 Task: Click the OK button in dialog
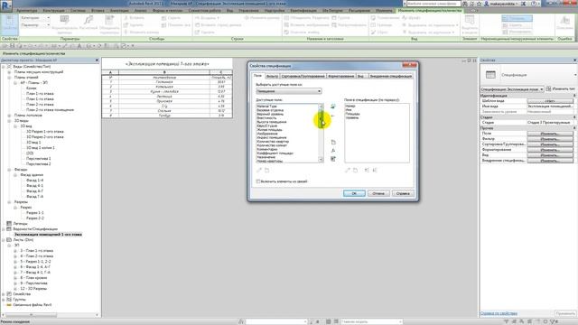[x=354, y=193]
